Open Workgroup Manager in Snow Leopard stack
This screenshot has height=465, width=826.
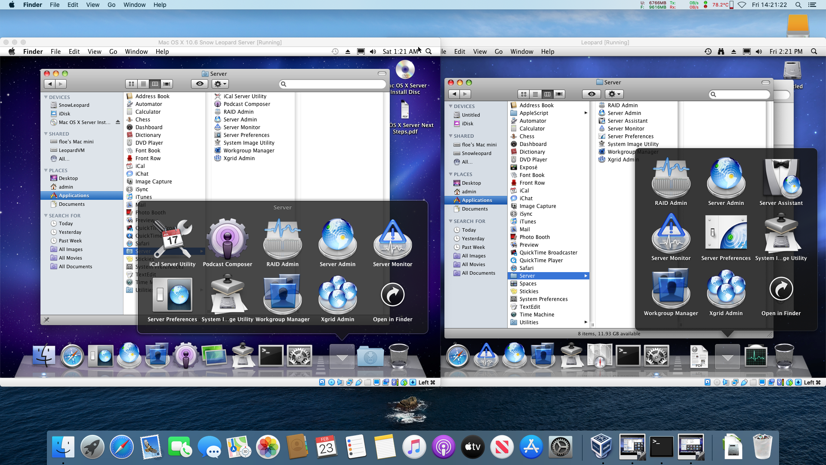coord(283,298)
